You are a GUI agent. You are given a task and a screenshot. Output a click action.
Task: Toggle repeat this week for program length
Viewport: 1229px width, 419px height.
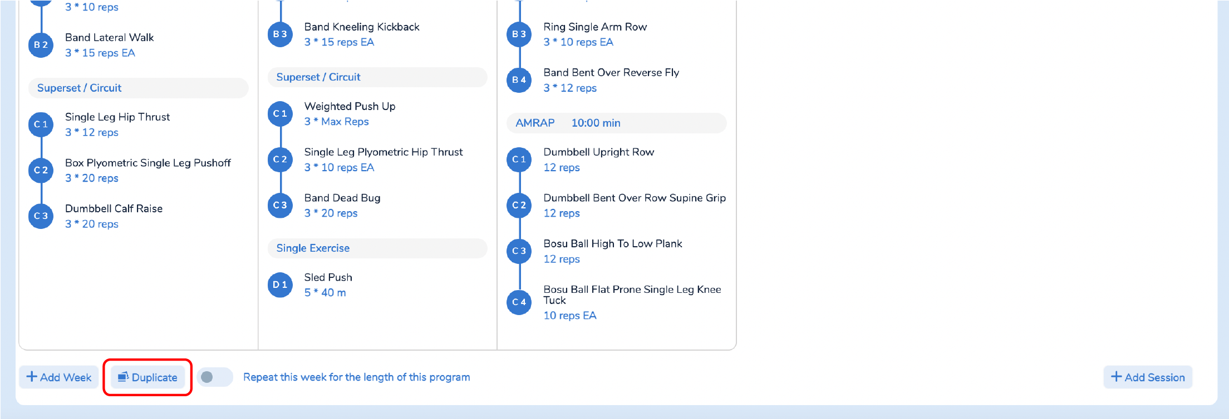(215, 377)
